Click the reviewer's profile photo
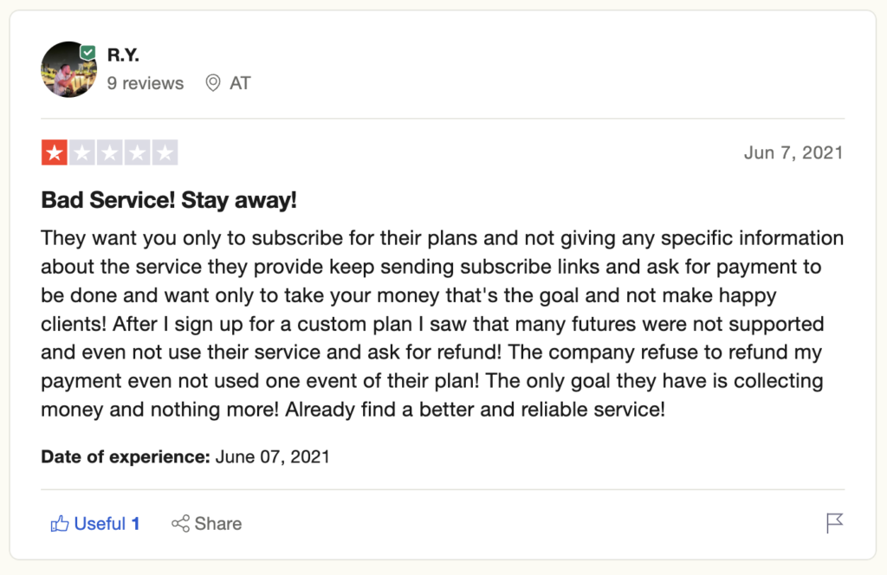Viewport: 887px width, 575px height. pos(68,69)
